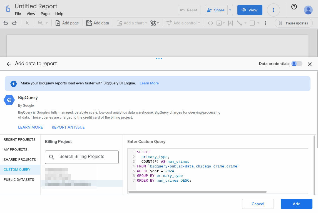
Task: Click the Looker Studio logo icon
Action: [x=8, y=9]
